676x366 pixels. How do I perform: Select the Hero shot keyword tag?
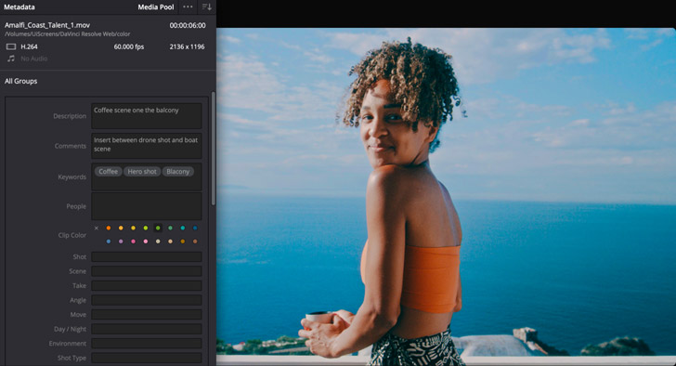pos(142,172)
